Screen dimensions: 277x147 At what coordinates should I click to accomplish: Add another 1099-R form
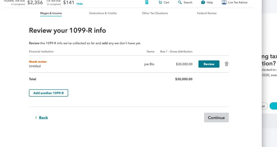coord(49,93)
